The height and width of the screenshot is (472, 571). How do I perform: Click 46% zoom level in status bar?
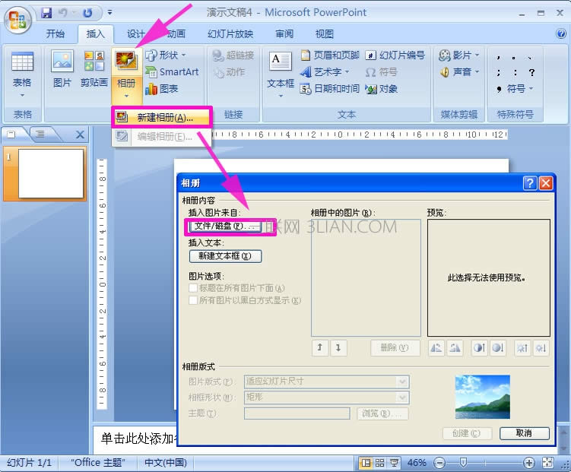click(x=417, y=463)
